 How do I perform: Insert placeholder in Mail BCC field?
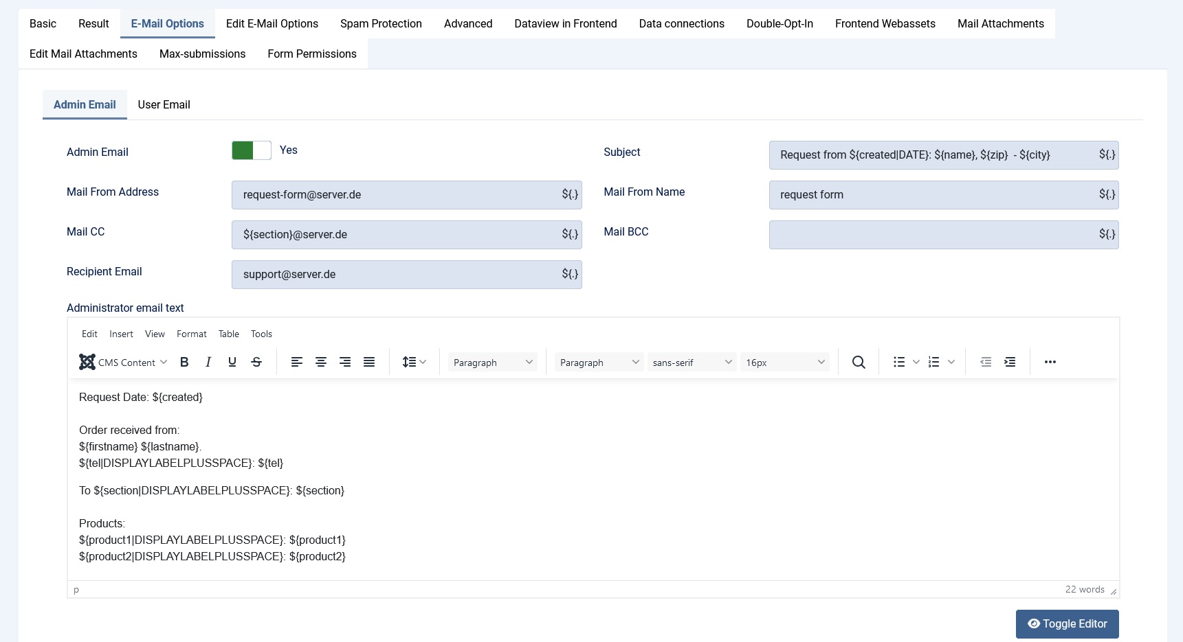(1107, 234)
